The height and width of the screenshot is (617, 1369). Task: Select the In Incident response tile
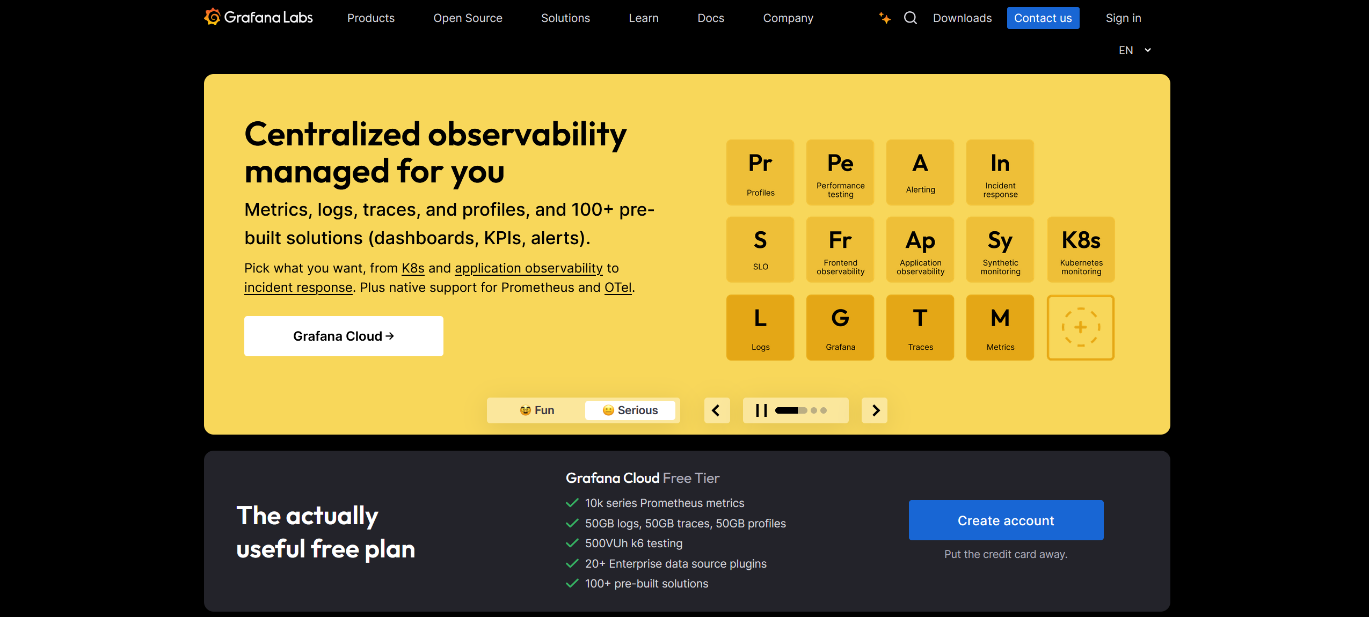pos(1000,172)
